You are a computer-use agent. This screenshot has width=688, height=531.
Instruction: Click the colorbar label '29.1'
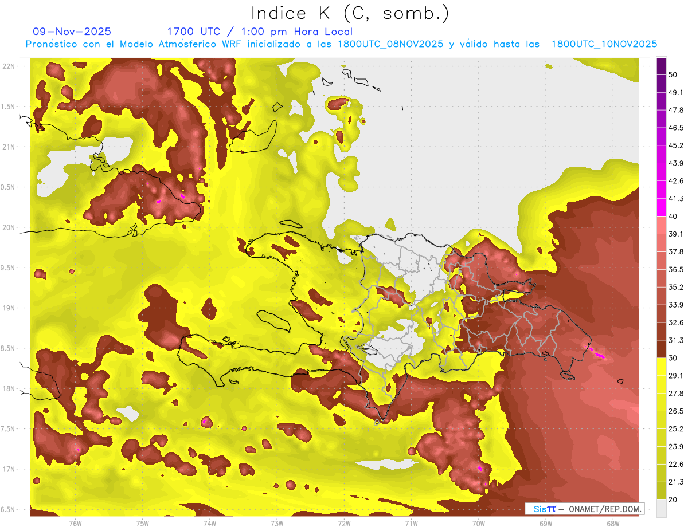pos(676,376)
